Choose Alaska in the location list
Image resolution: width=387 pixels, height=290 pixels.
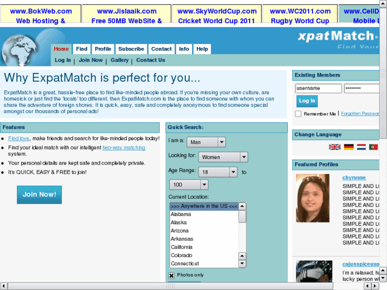tap(204, 222)
